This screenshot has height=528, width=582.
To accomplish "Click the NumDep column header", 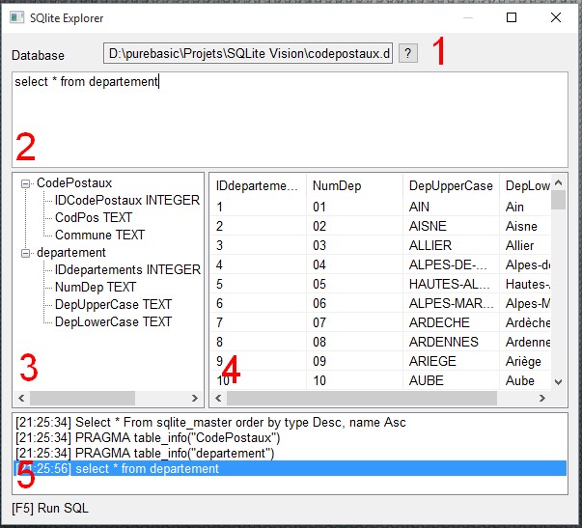I will pyautogui.click(x=354, y=186).
